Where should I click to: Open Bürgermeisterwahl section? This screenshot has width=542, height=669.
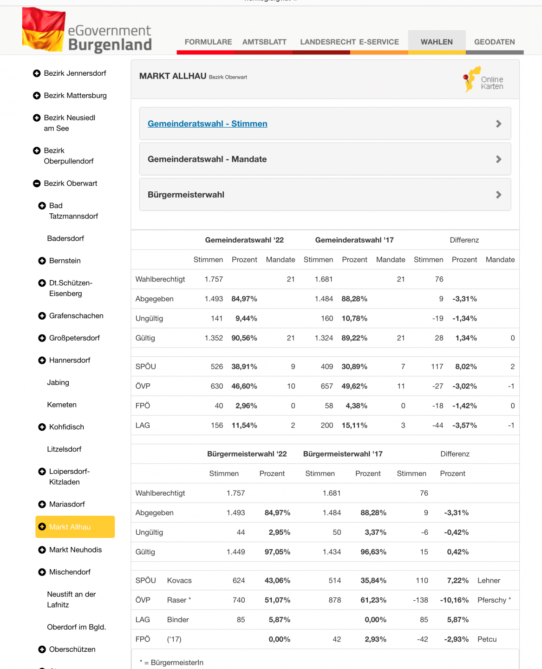pyautogui.click(x=325, y=195)
